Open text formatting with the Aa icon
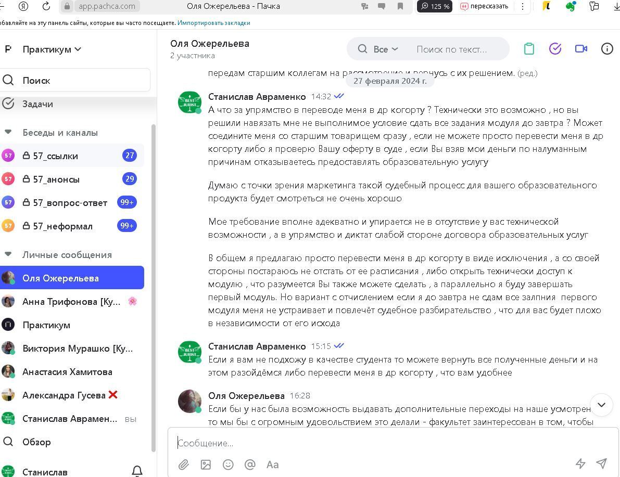Viewport: 620px width, 477px height. [272, 465]
